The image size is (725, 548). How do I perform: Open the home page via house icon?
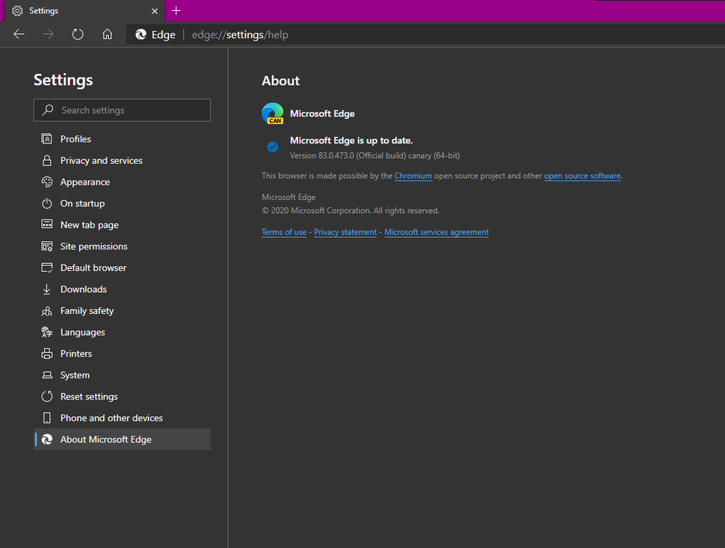tap(107, 34)
